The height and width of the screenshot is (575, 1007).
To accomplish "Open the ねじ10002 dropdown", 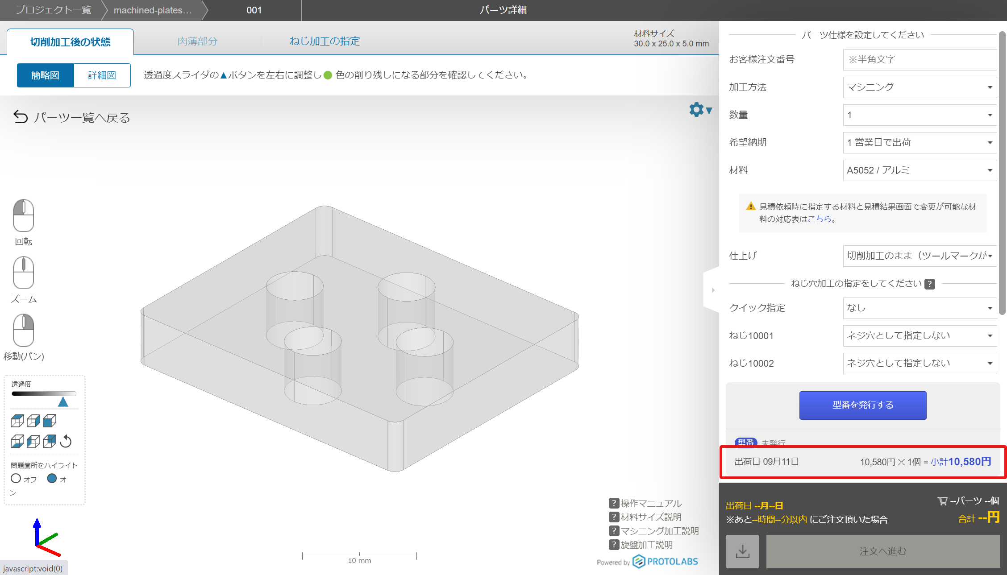I will pos(920,363).
